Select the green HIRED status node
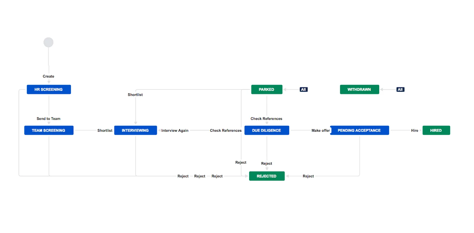 point(436,130)
